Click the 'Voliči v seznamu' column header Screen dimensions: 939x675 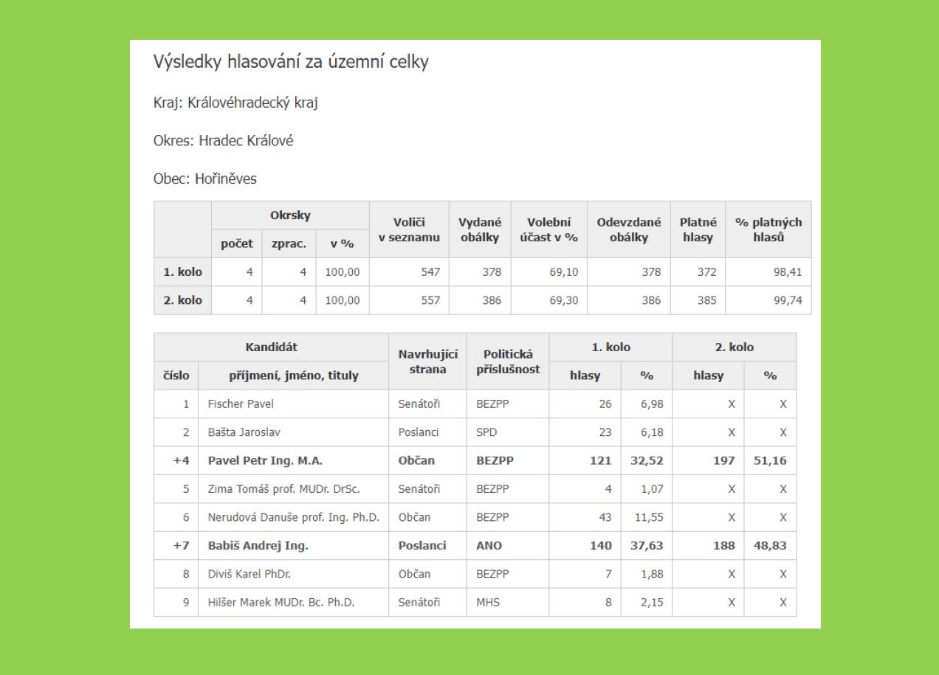click(x=409, y=229)
